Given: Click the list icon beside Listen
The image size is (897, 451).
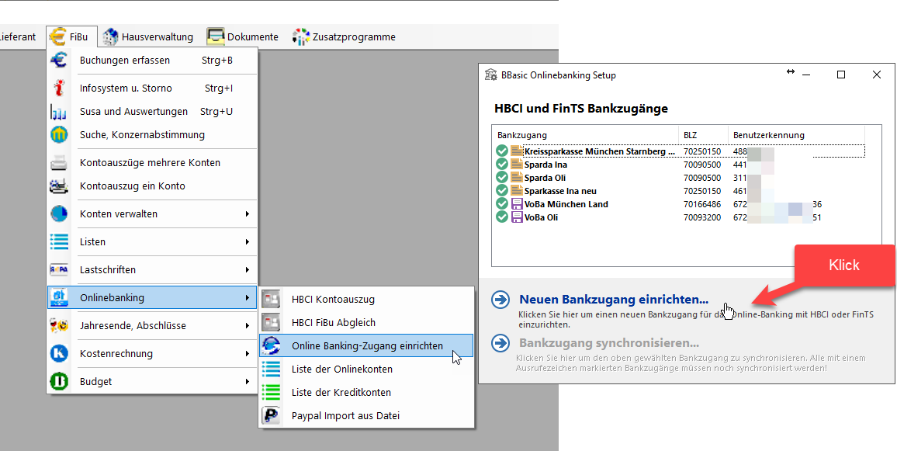Looking at the screenshot, I should click(x=59, y=242).
